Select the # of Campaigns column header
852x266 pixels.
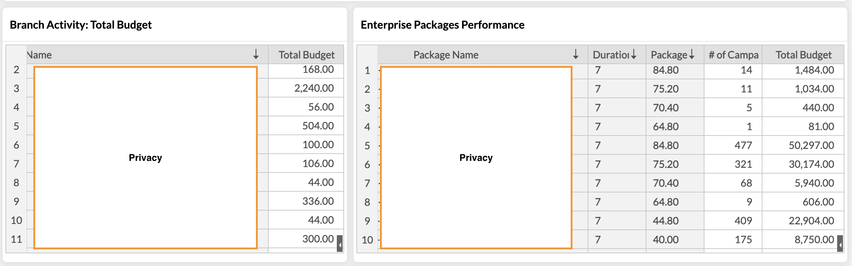point(733,55)
